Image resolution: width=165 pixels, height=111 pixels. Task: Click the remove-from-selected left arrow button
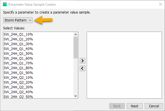point(83,68)
